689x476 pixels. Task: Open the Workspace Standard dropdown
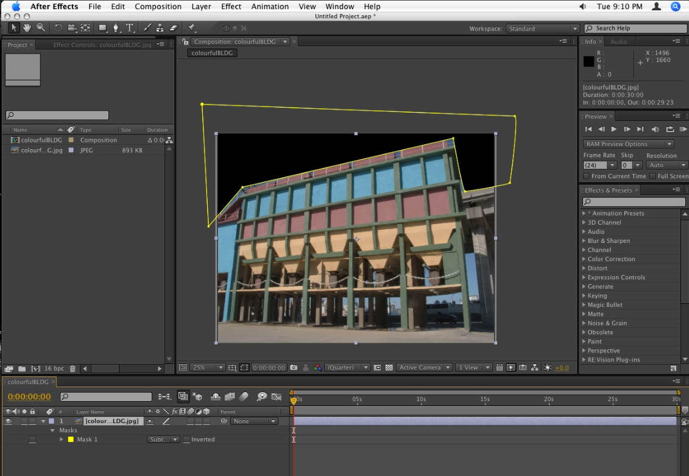point(542,29)
